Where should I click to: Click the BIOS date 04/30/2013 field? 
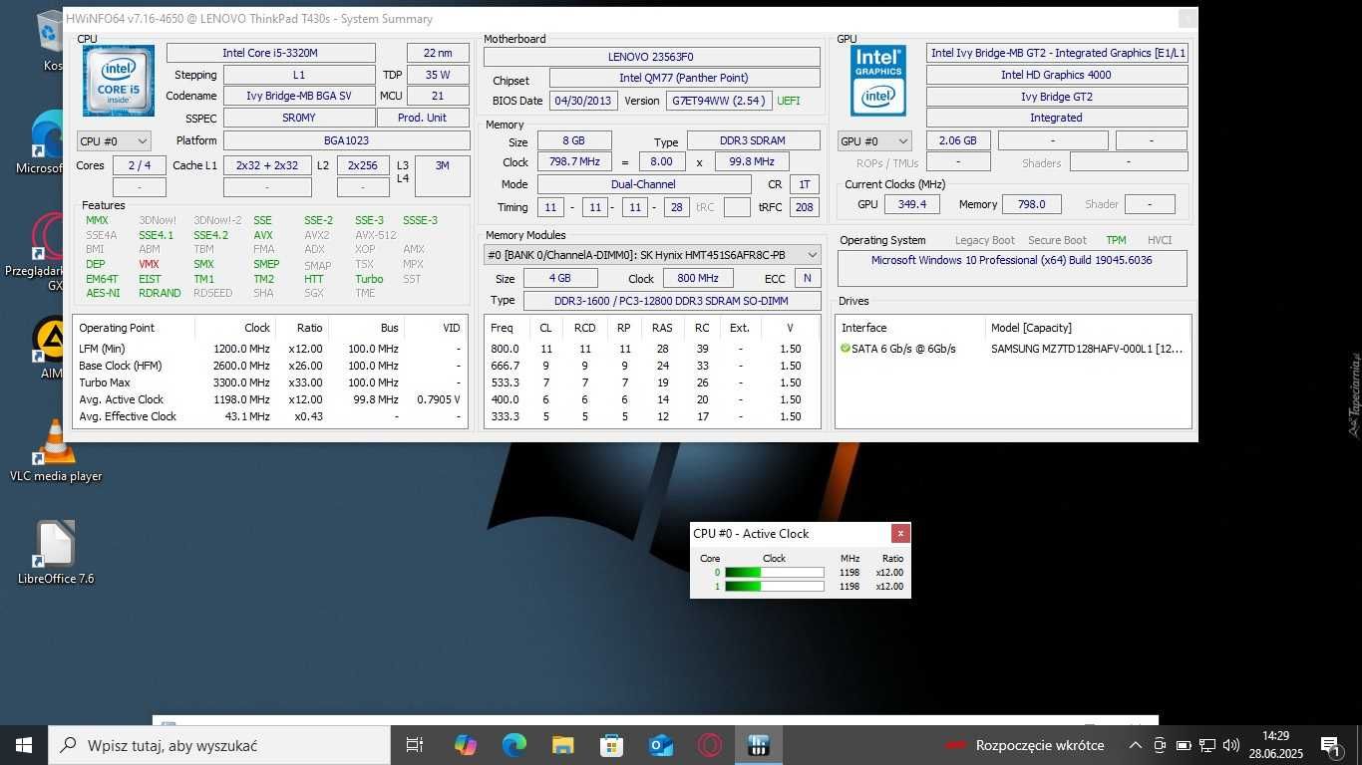[x=583, y=101]
